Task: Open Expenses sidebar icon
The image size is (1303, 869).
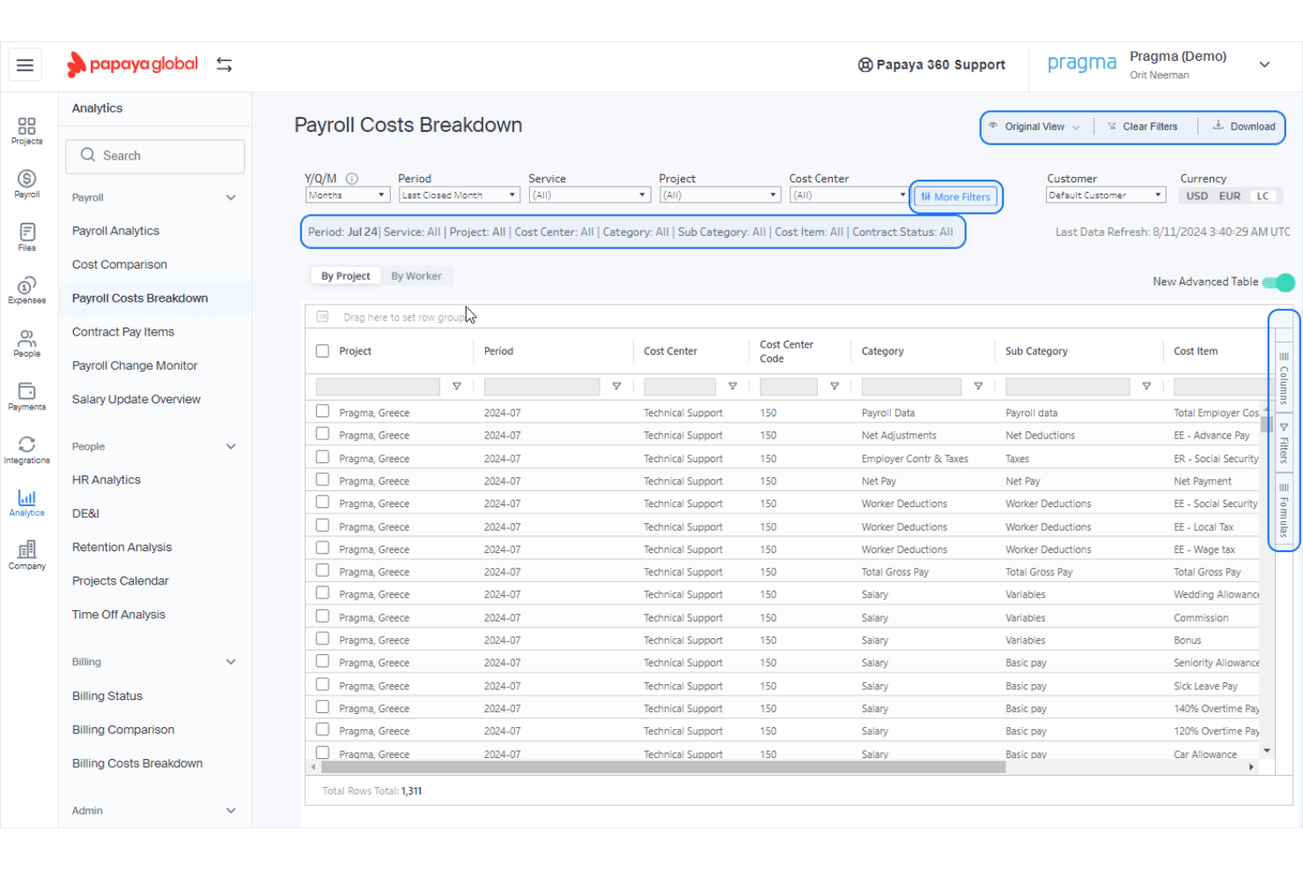Action: click(27, 291)
